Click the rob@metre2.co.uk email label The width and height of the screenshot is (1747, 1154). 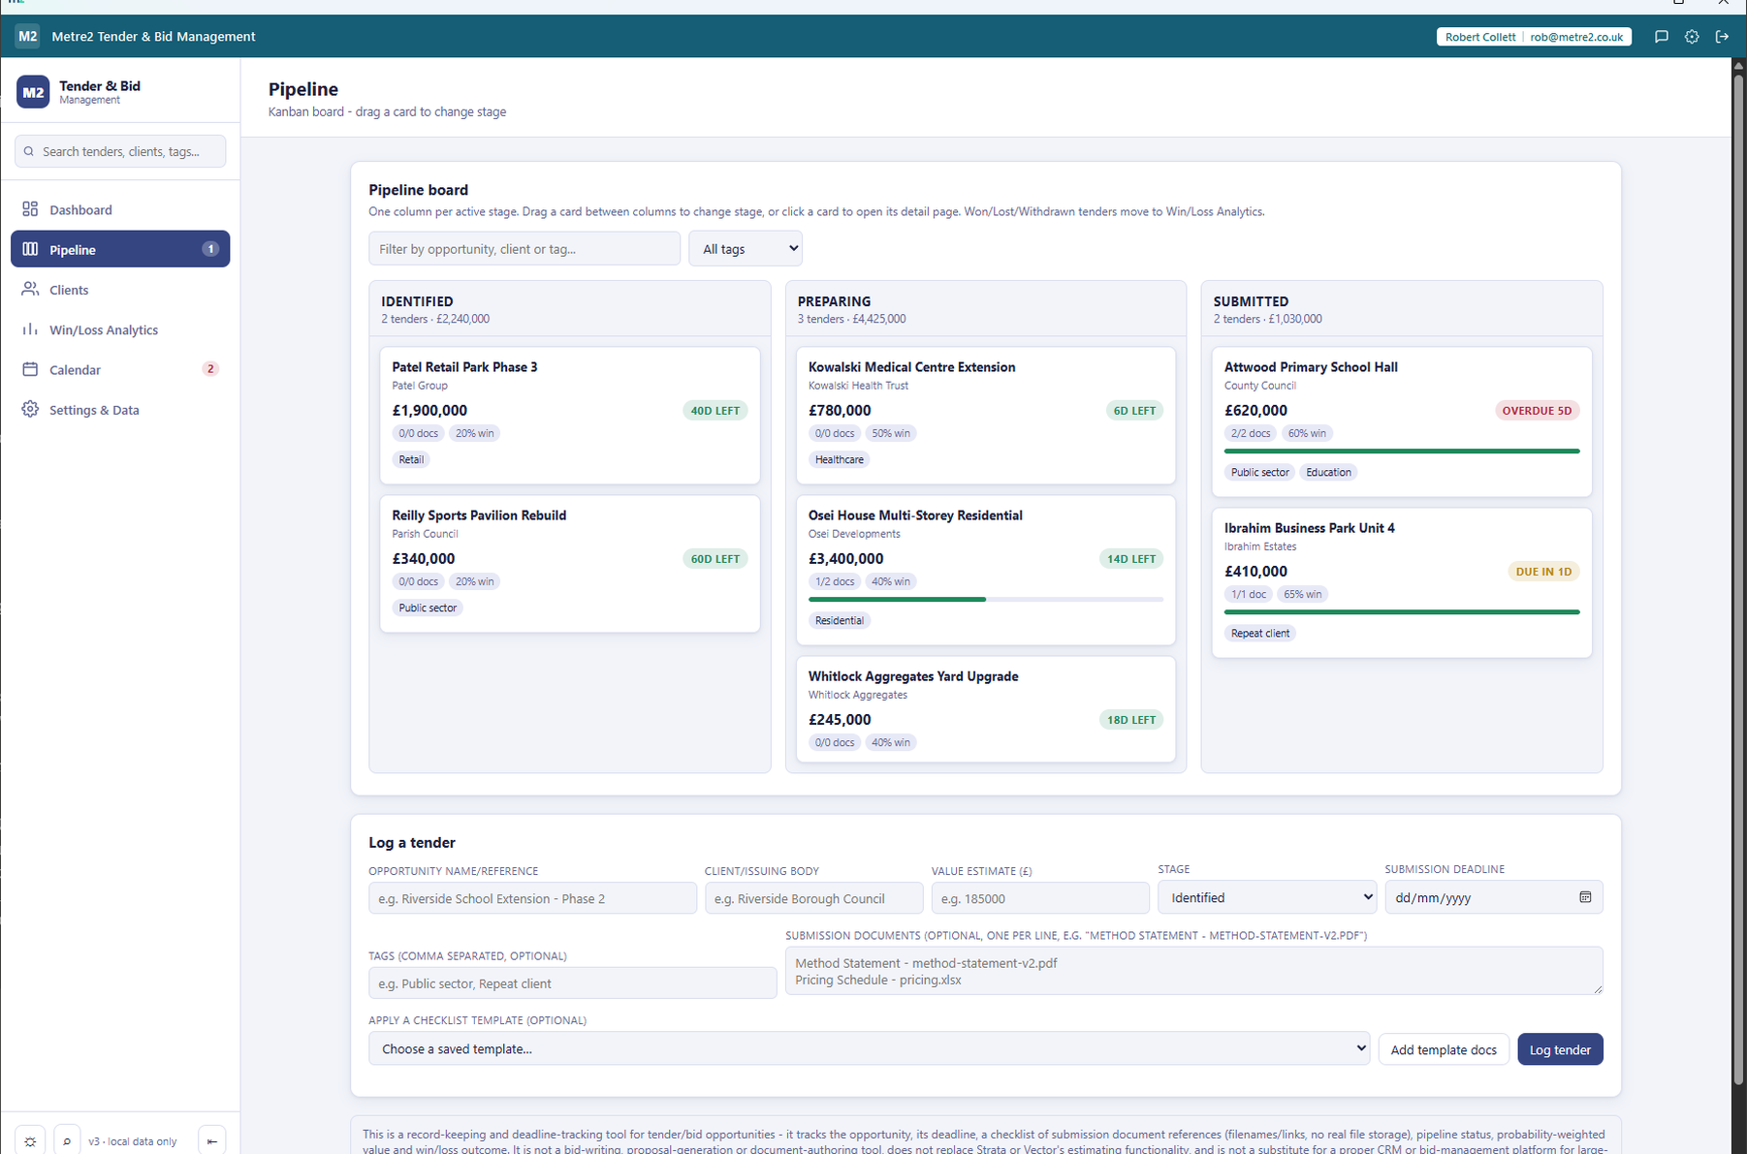tap(1576, 37)
